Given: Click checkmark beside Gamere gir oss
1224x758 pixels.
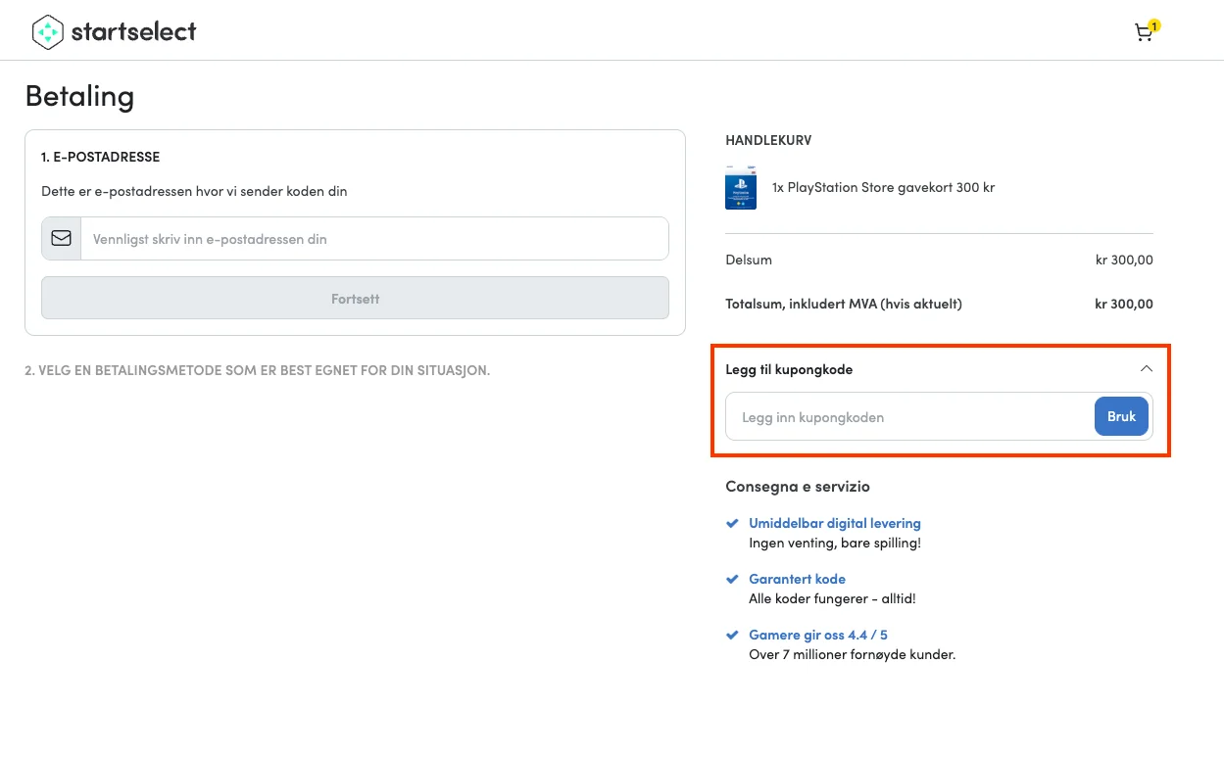Looking at the screenshot, I should point(731,635).
